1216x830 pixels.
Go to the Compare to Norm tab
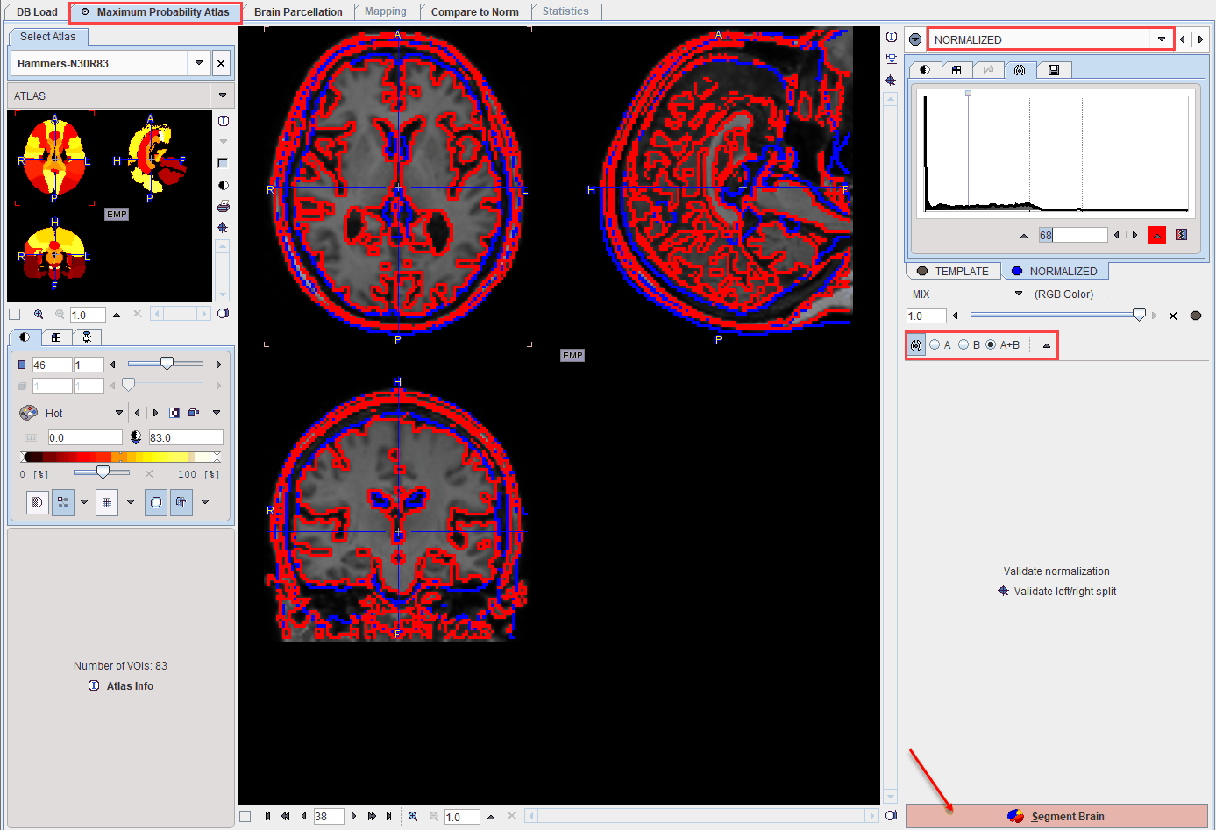coord(474,12)
